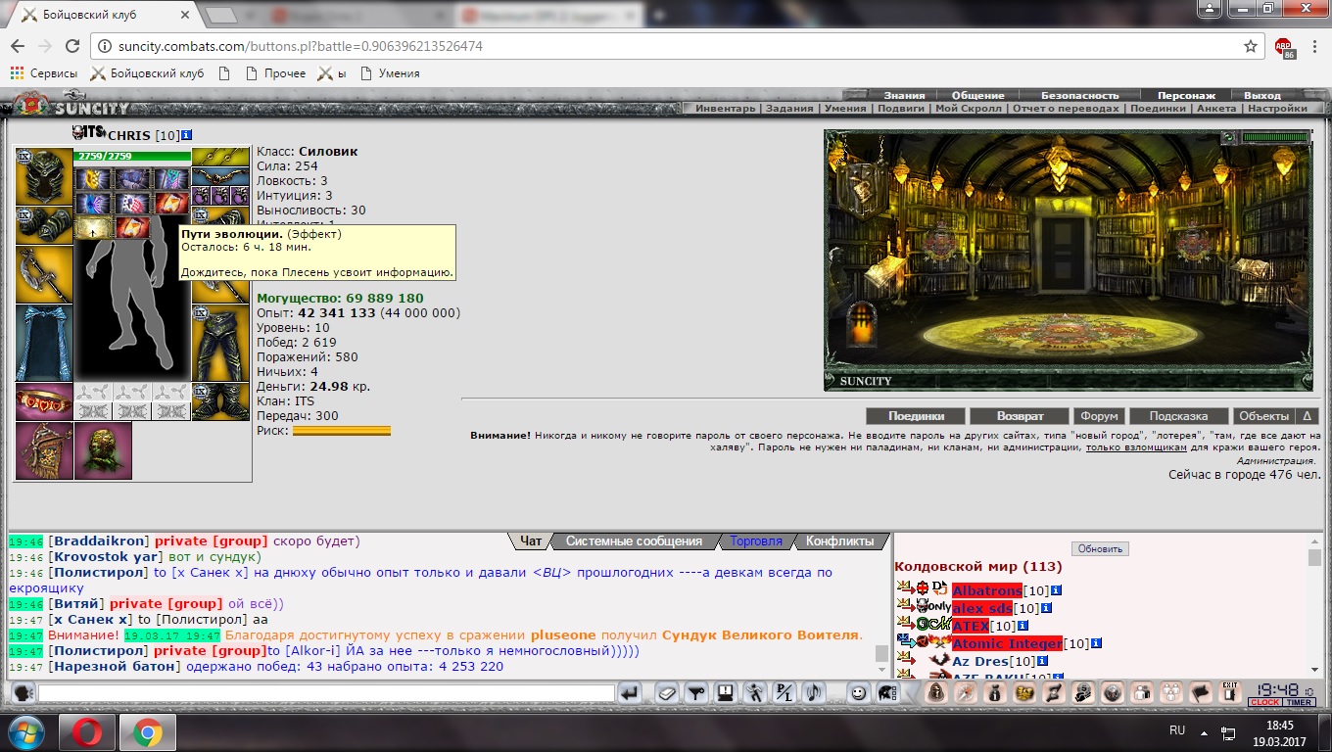The width and height of the screenshot is (1332, 752).
Task: Toggle chat sound note icon
Action: [814, 692]
